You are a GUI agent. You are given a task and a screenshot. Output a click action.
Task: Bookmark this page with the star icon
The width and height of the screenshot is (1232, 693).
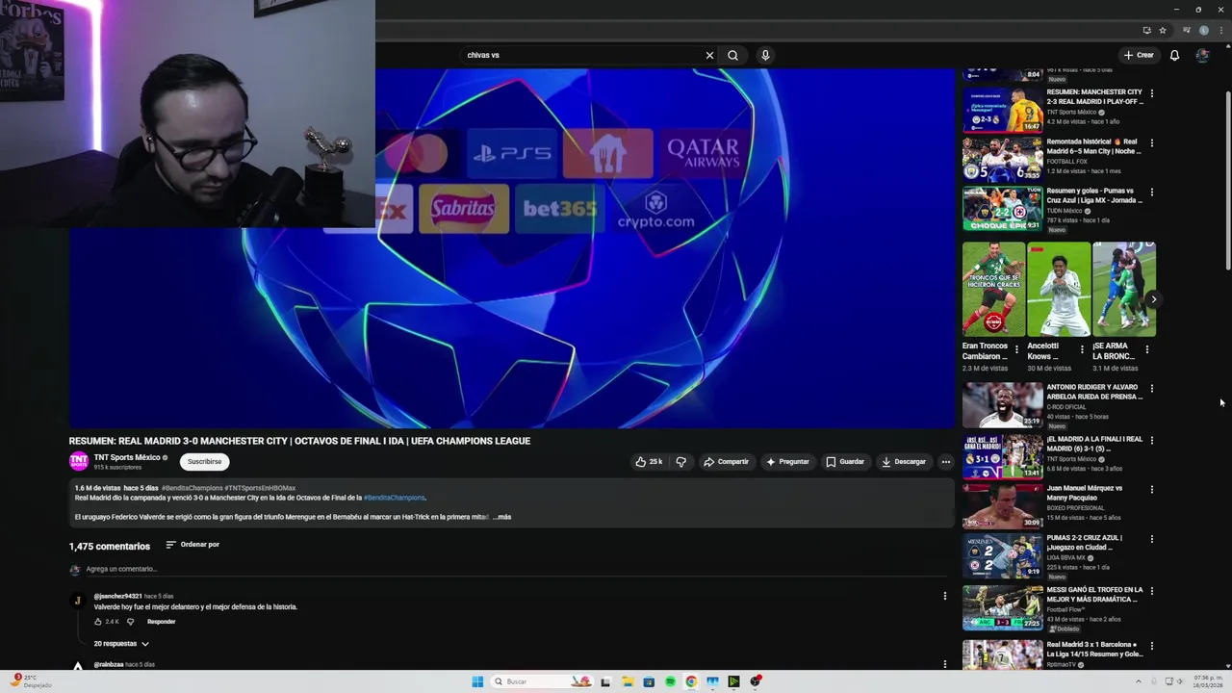pyautogui.click(x=1163, y=30)
